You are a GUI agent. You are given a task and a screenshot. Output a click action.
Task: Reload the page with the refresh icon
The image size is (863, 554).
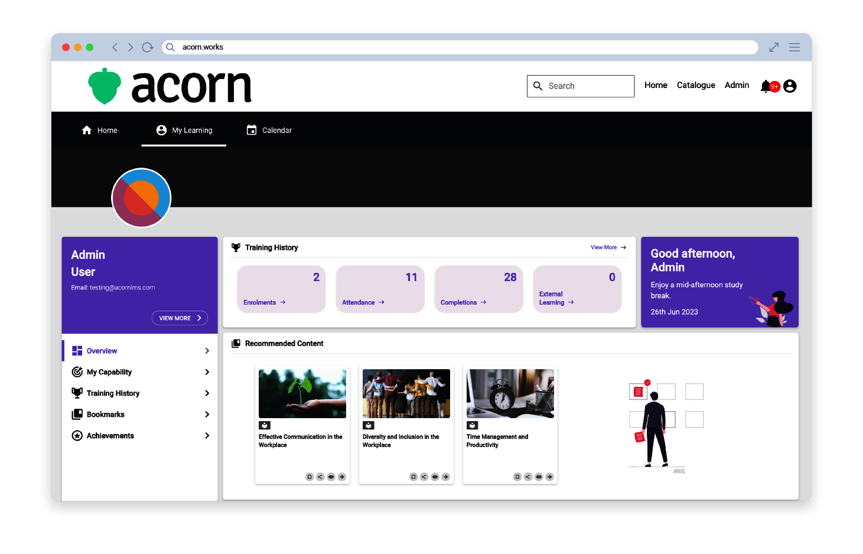pyautogui.click(x=148, y=47)
